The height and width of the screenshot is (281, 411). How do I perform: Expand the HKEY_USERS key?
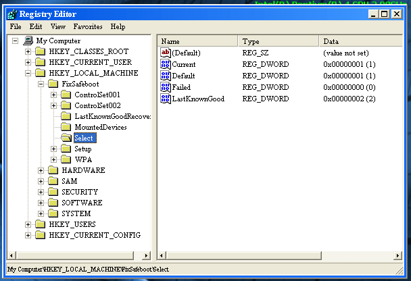point(28,224)
